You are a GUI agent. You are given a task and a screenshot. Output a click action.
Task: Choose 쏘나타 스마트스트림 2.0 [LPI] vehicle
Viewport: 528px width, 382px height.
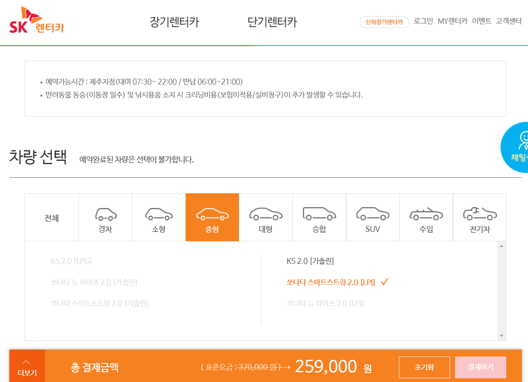pyautogui.click(x=331, y=282)
